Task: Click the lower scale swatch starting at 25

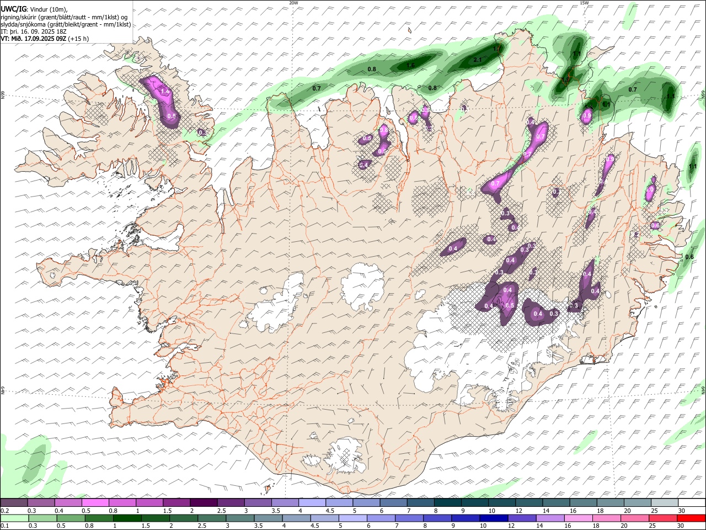Action: coord(662,518)
